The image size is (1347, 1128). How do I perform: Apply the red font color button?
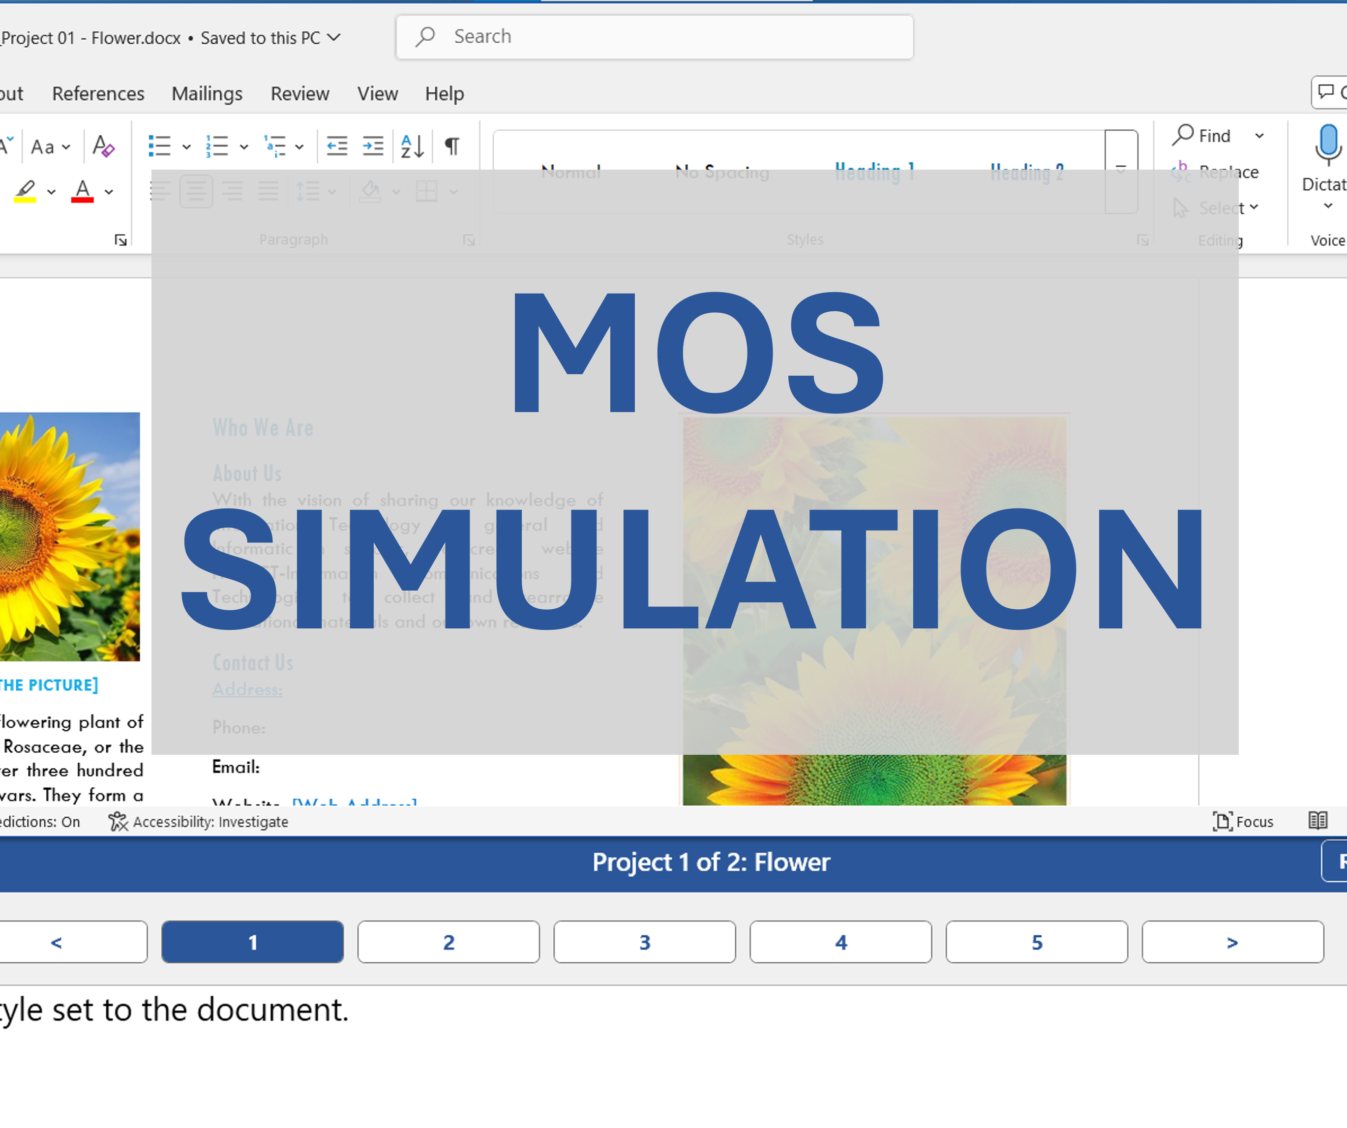click(x=82, y=191)
